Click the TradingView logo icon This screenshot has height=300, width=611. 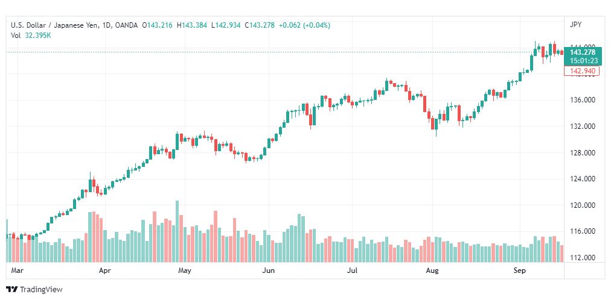click(x=11, y=290)
